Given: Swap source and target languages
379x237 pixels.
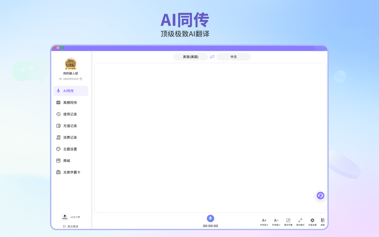Looking at the screenshot, I should click(x=212, y=57).
